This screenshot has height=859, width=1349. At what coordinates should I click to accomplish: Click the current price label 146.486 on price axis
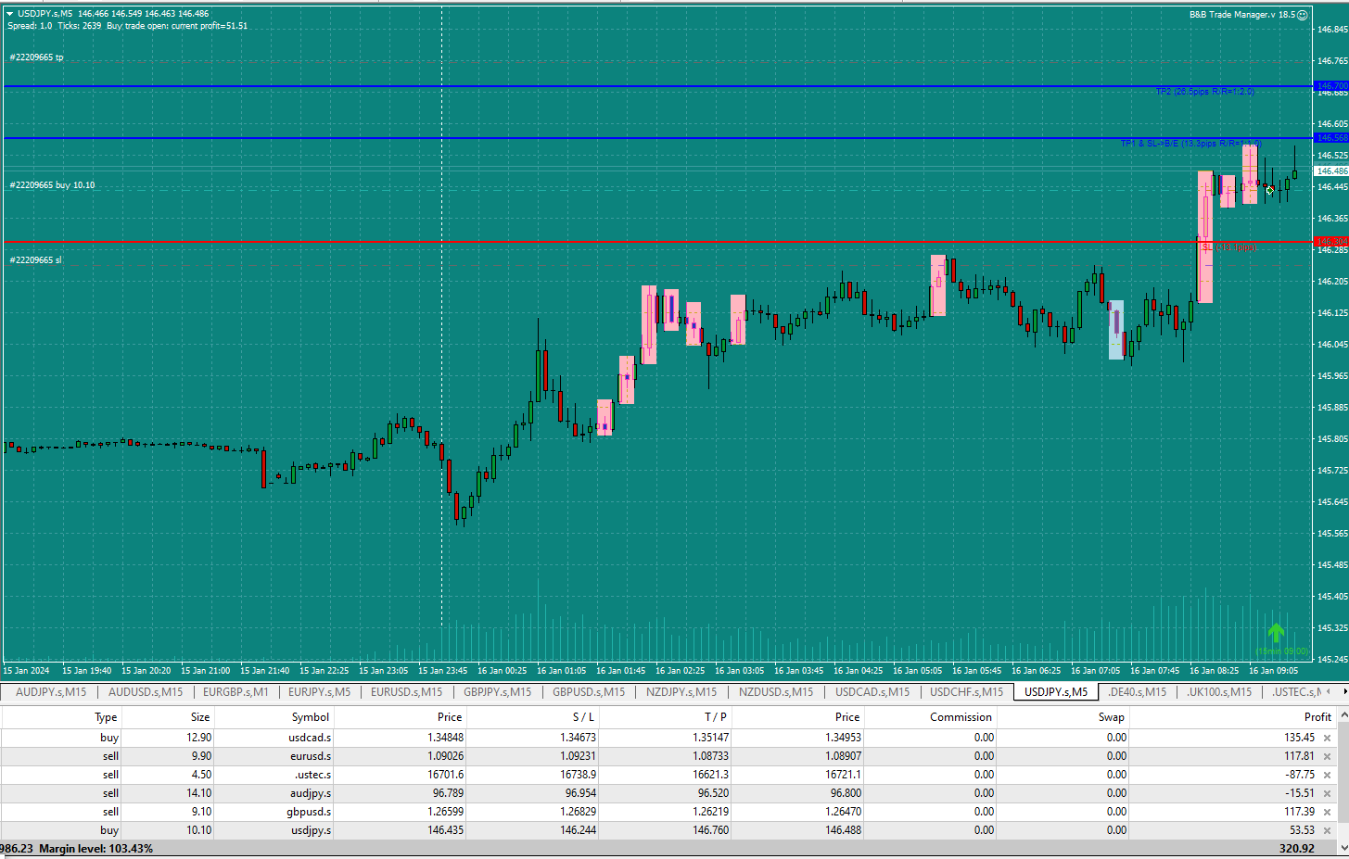click(x=1331, y=171)
